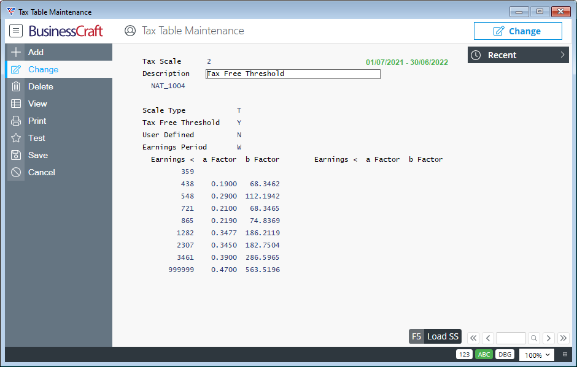Select Cancel in the sidebar menu
This screenshot has height=367, width=577.
tap(60, 172)
